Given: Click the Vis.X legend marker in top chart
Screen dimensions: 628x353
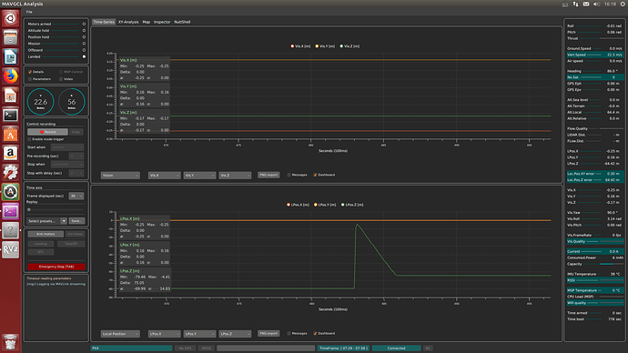Looking at the screenshot, I should click(292, 46).
